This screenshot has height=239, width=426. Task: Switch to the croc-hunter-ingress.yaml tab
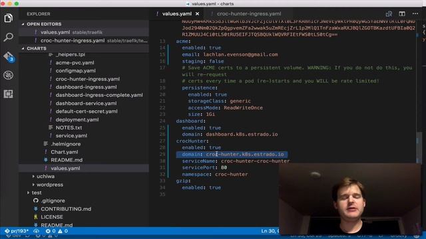pos(249,14)
